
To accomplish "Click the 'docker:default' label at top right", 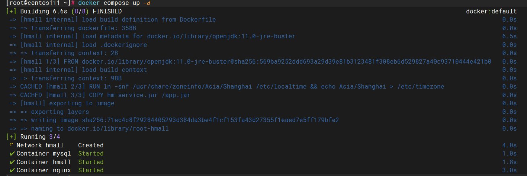I will (x=491, y=12).
